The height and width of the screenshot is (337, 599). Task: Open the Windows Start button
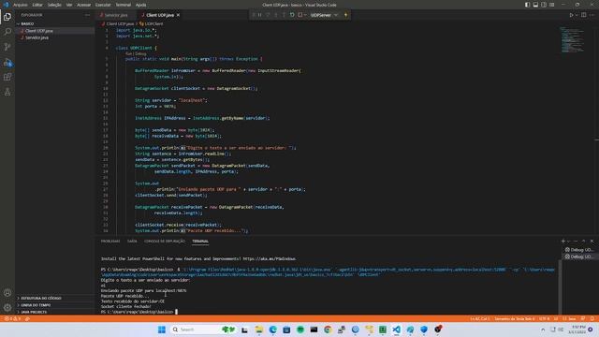(x=162, y=330)
